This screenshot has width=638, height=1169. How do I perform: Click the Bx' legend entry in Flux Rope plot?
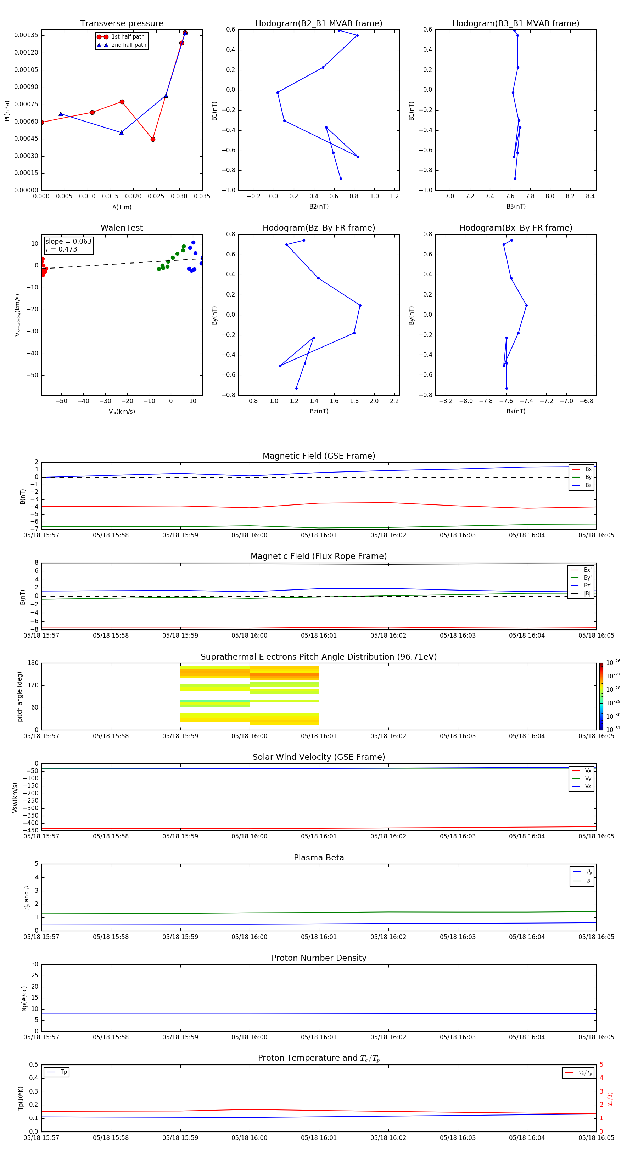581,570
